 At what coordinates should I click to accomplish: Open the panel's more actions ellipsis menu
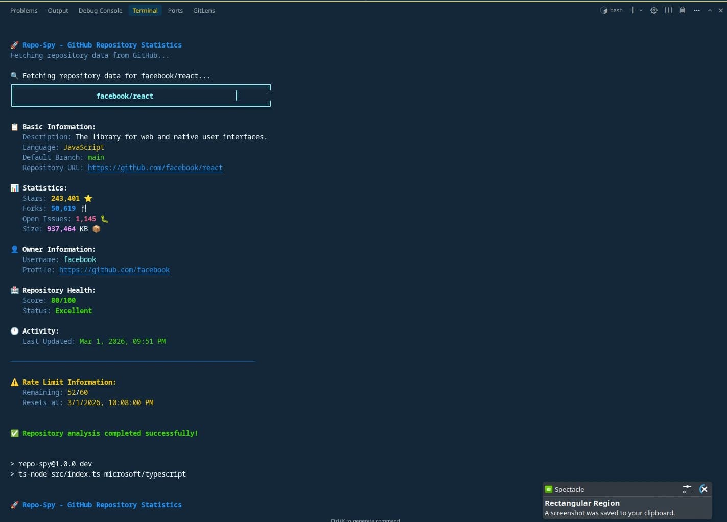click(x=696, y=10)
